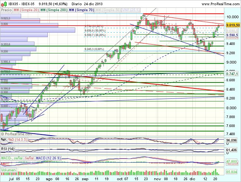Open the RSI (14) indicator label

tap(8, 149)
